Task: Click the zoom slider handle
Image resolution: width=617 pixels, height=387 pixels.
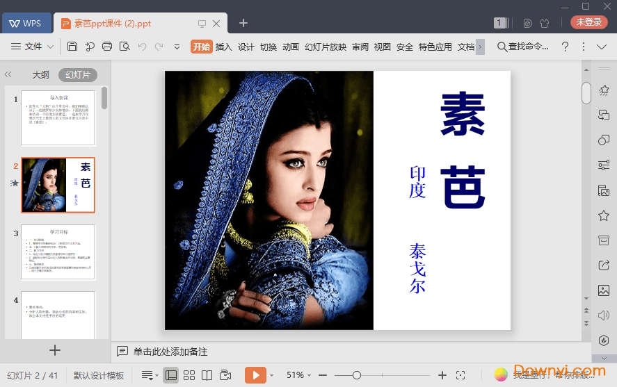Action: pyautogui.click(x=356, y=375)
